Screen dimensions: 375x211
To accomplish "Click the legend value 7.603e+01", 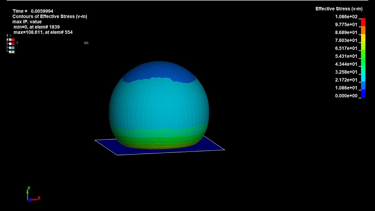I will pos(346,40).
